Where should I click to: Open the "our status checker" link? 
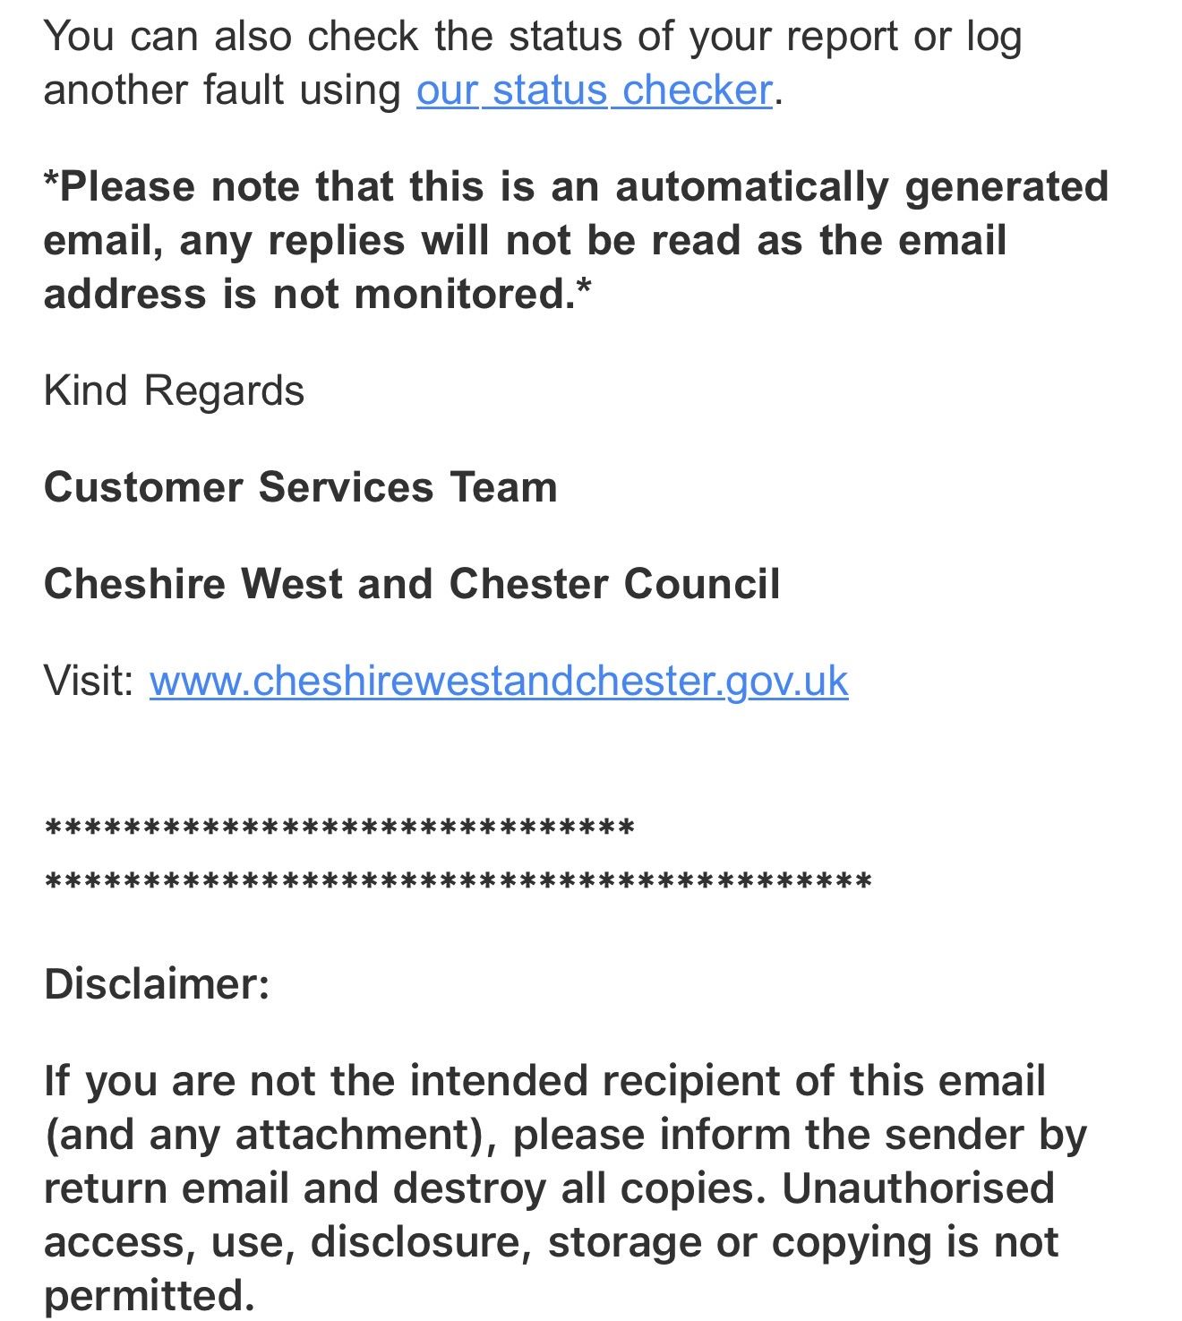click(x=594, y=90)
